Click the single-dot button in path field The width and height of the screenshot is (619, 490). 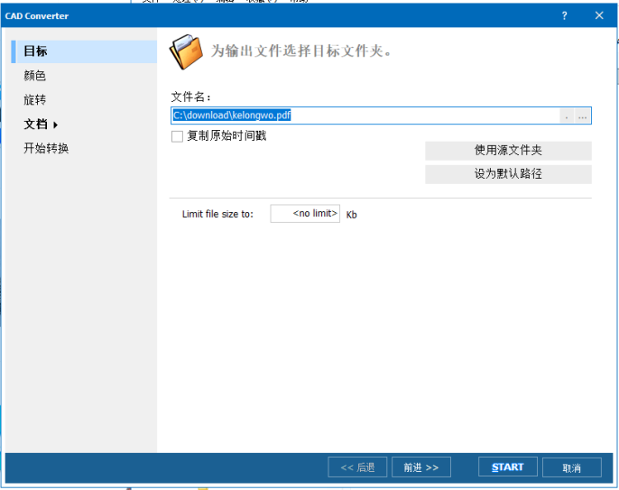pyautogui.click(x=567, y=116)
